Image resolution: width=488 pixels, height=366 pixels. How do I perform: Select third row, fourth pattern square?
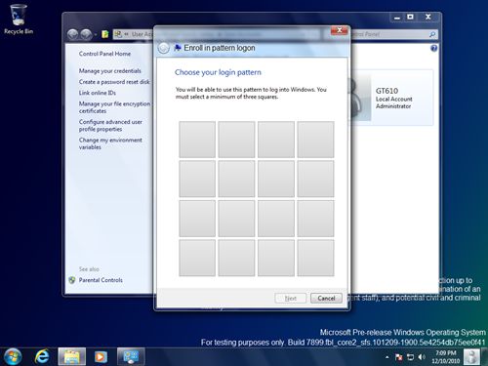point(315,219)
